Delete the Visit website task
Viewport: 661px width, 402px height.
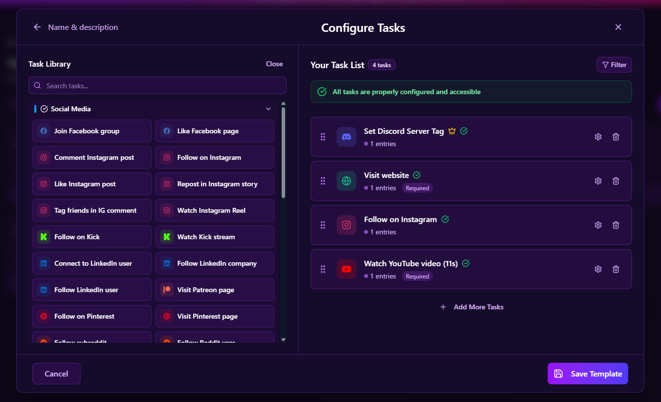pos(616,180)
